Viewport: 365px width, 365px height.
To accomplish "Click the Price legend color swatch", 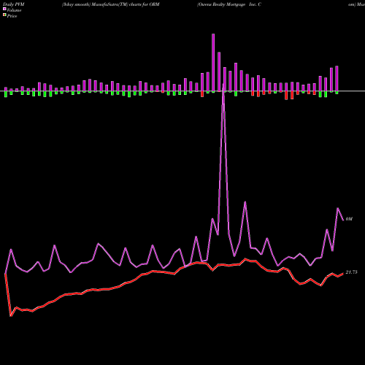I will (4, 15).
